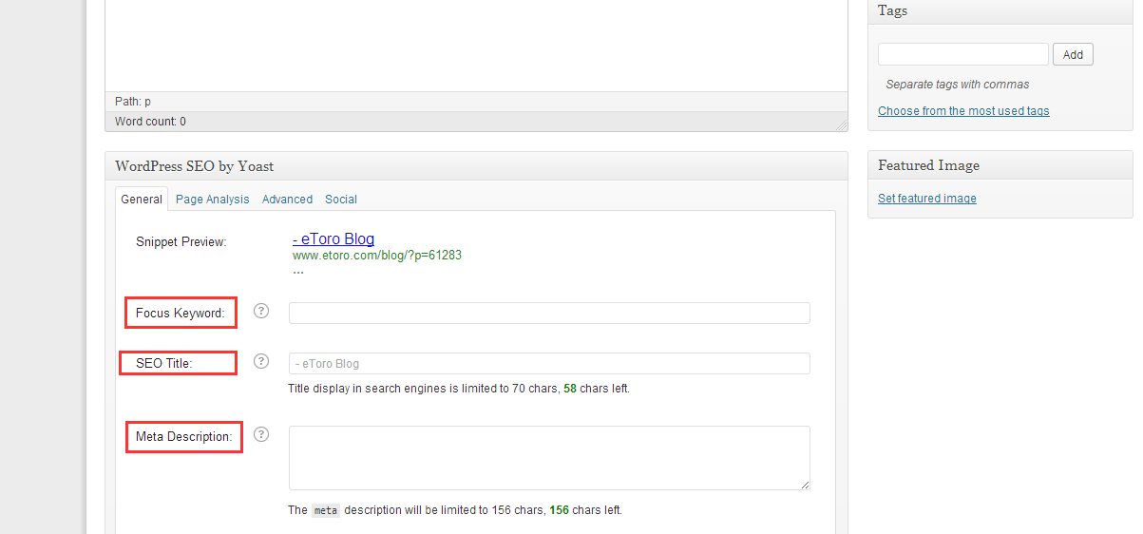Click the snippet URL www.etoro.com/blog/?p=61283
The image size is (1143, 534).
click(x=377, y=256)
